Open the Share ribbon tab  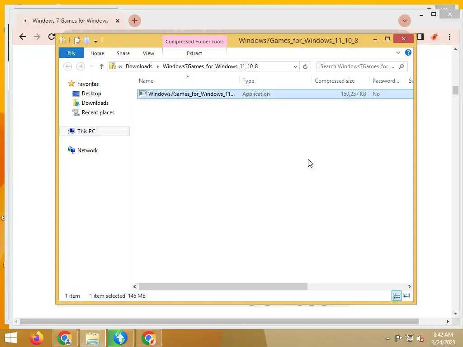(123, 53)
